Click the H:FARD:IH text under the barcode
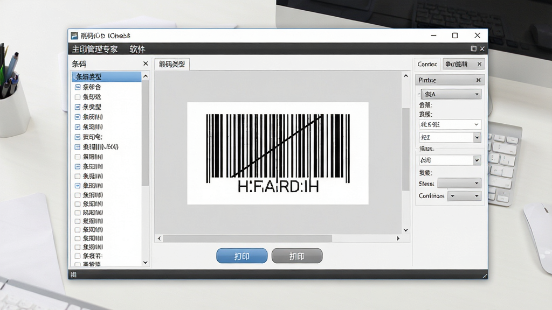This screenshot has height=310, width=552. tap(278, 186)
